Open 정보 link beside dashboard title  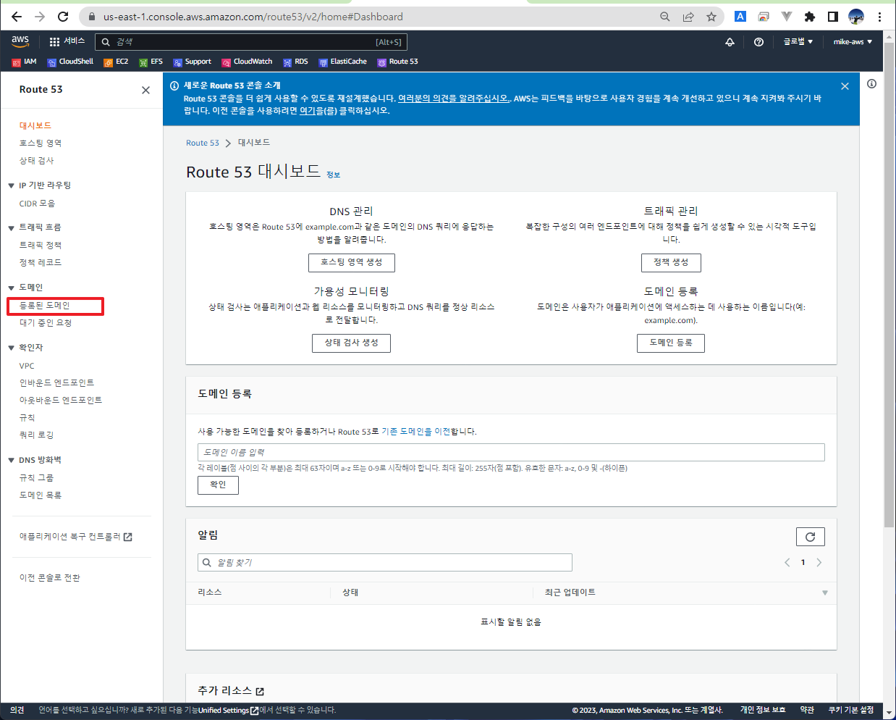(333, 175)
